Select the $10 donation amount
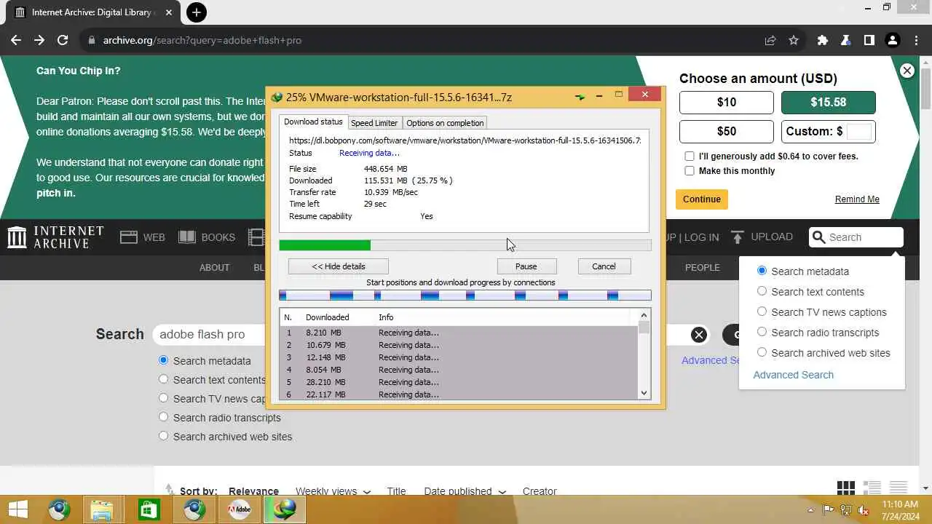The width and height of the screenshot is (932, 524). [x=727, y=103]
